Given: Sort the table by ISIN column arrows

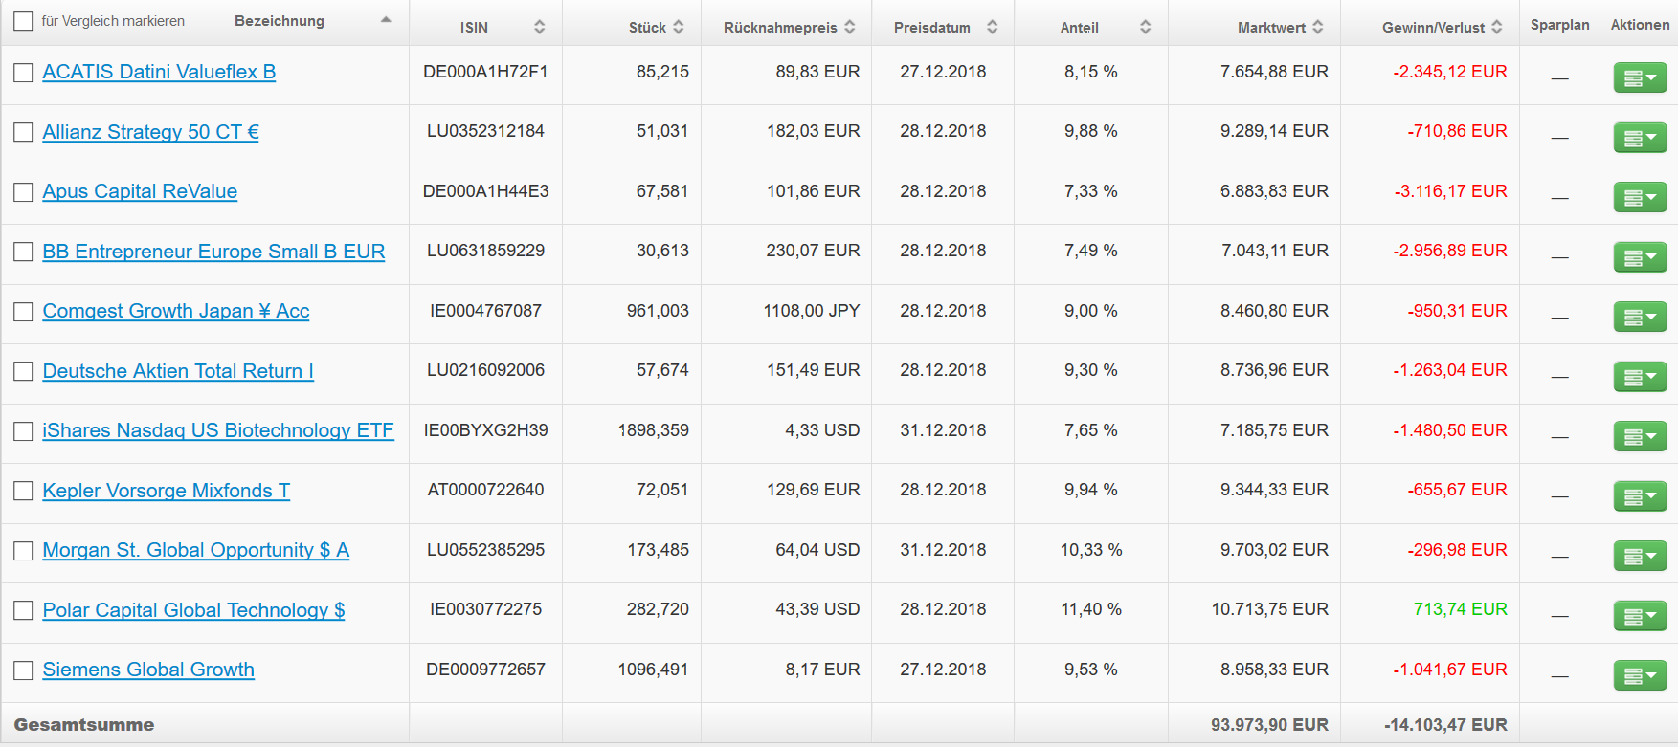Looking at the screenshot, I should click(x=540, y=28).
